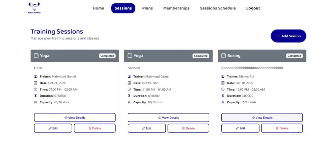
Task: Click people icon beside 15/15 slots
Action: point(223,102)
